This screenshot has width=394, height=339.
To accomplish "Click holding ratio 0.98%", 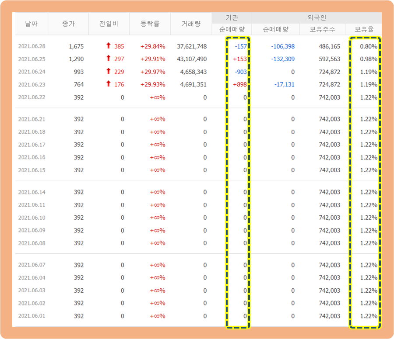I will (x=368, y=59).
